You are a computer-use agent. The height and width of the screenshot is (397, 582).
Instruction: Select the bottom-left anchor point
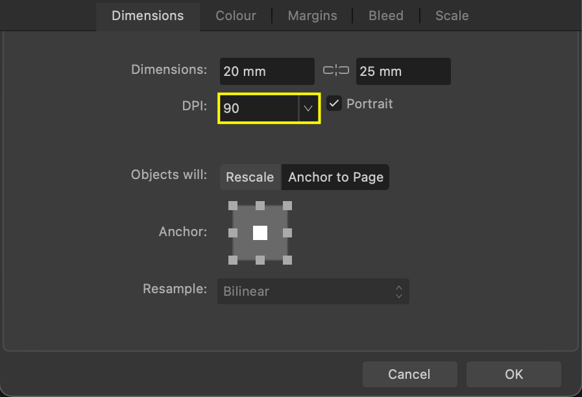233,260
